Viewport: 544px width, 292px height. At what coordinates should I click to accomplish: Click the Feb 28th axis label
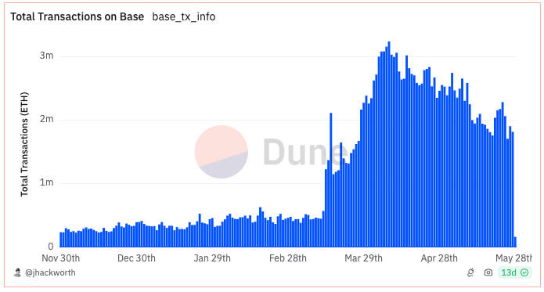pyautogui.click(x=288, y=258)
